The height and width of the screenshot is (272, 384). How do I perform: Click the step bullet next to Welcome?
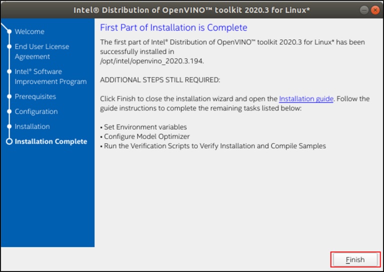9,32
